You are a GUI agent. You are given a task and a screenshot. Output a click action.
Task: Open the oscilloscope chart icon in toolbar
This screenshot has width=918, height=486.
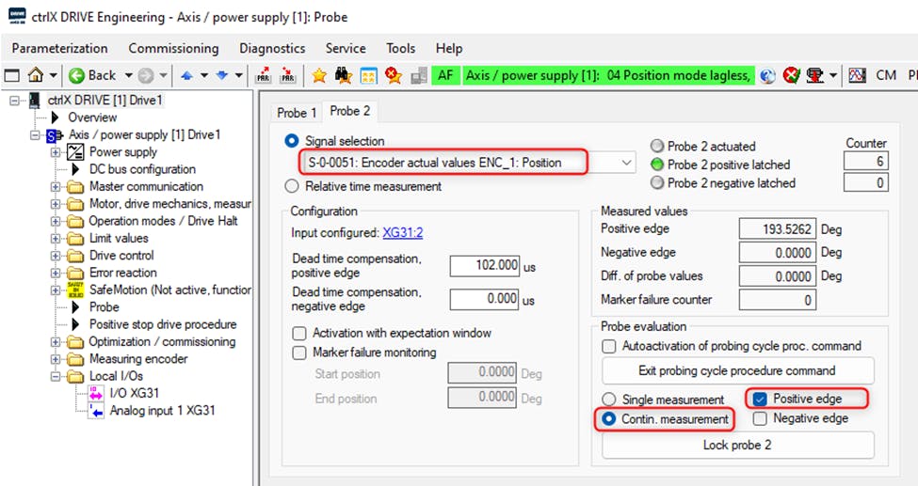pos(857,75)
